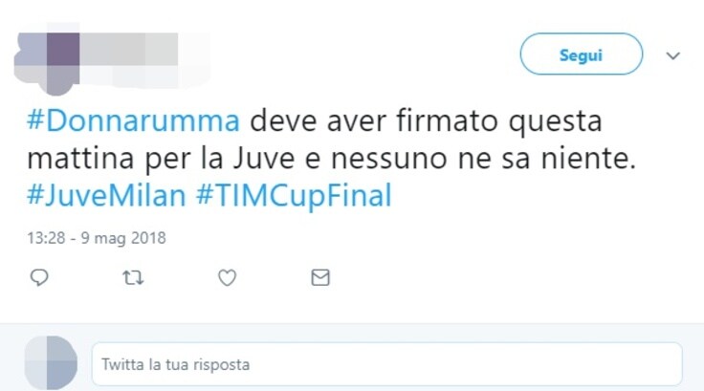Expand tweet options chevron next to Segui
The height and width of the screenshot is (391, 704).
[x=672, y=55]
